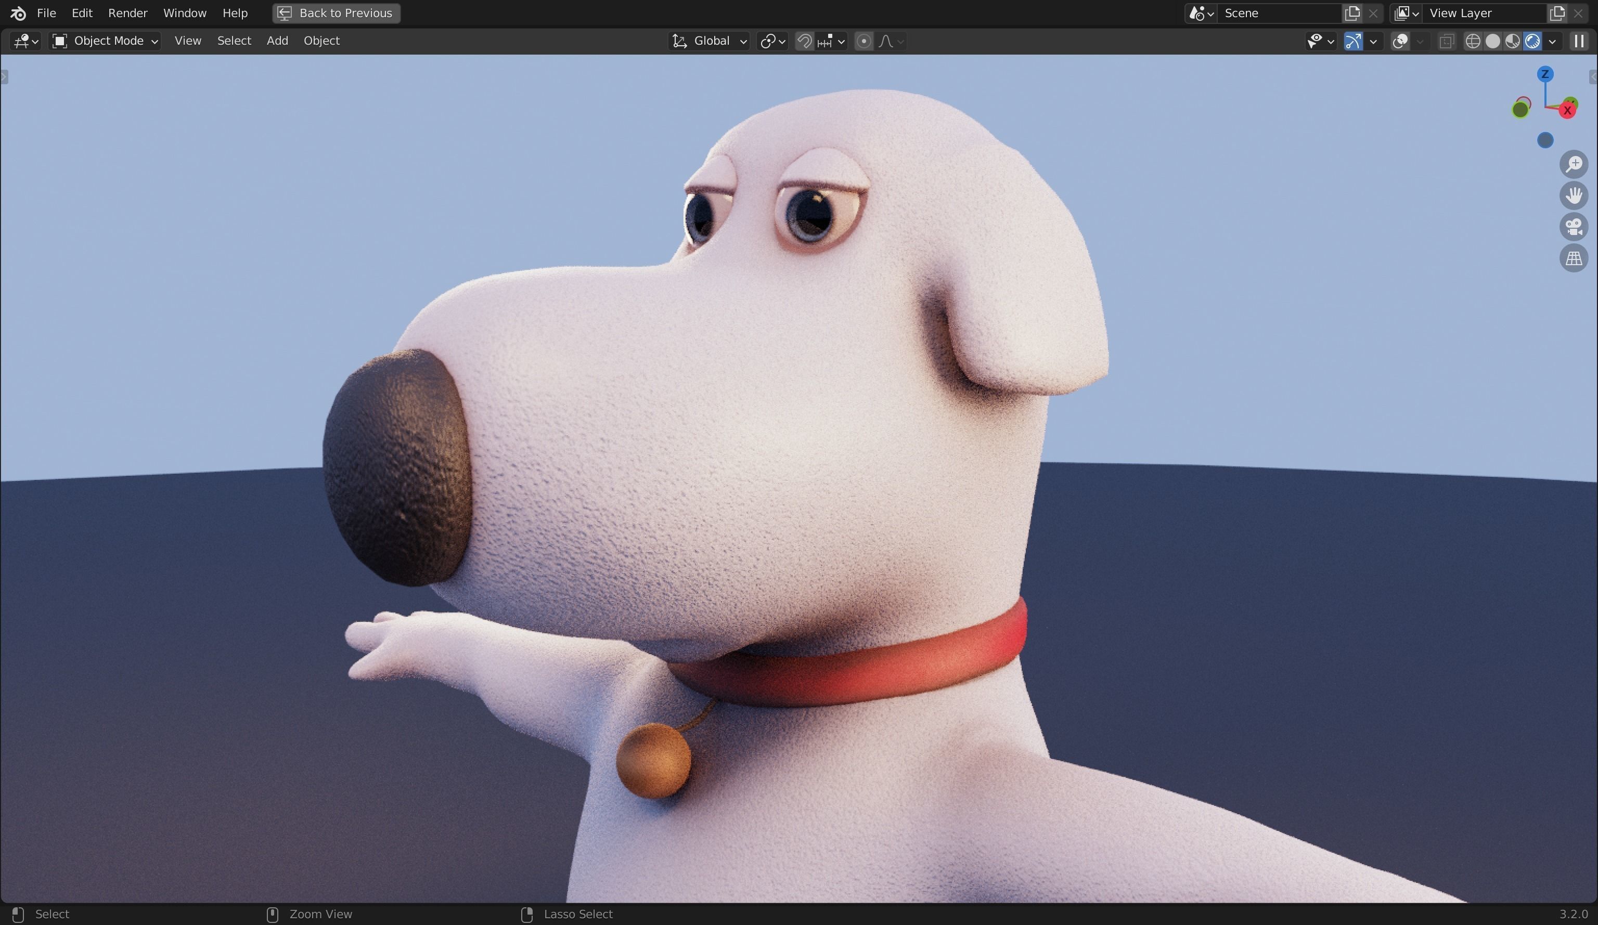
Task: Open the overlays options dropdown arrow
Action: point(1421,41)
